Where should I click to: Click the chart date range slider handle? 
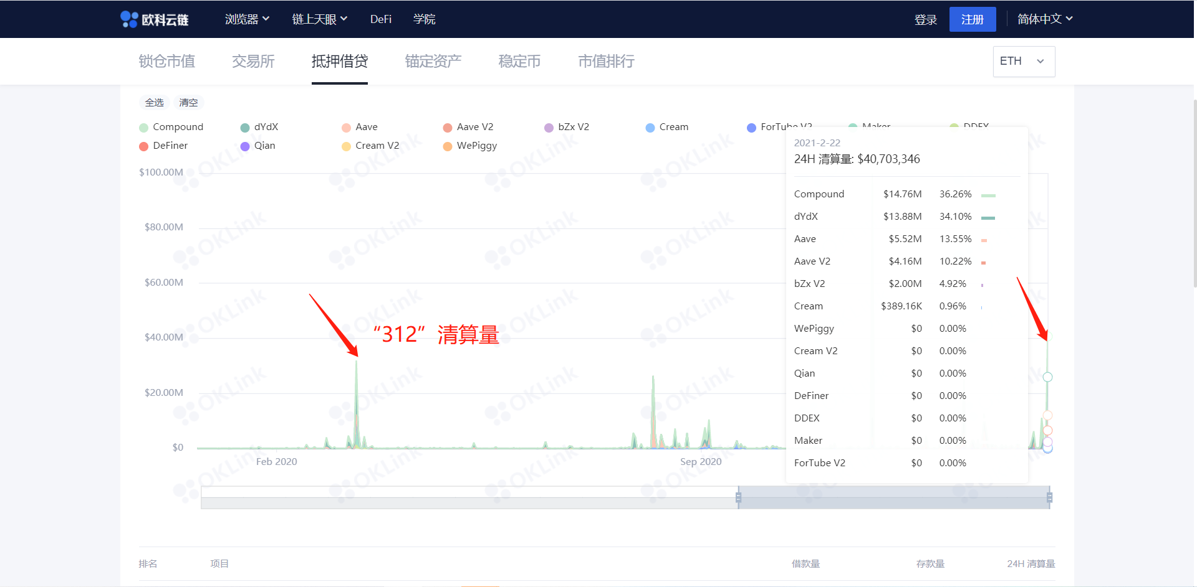click(x=739, y=497)
